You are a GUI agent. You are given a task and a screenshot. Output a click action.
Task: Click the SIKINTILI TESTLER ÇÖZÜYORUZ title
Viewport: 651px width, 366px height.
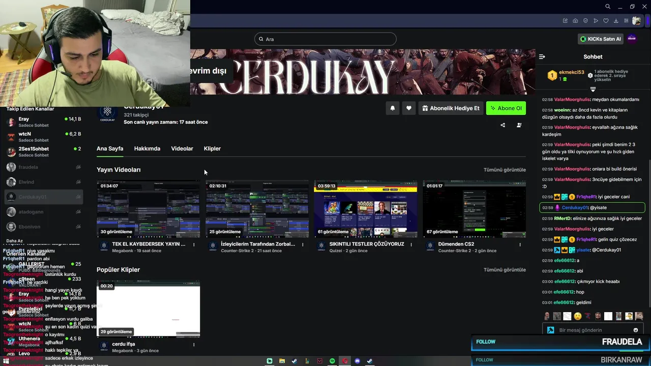click(x=367, y=244)
